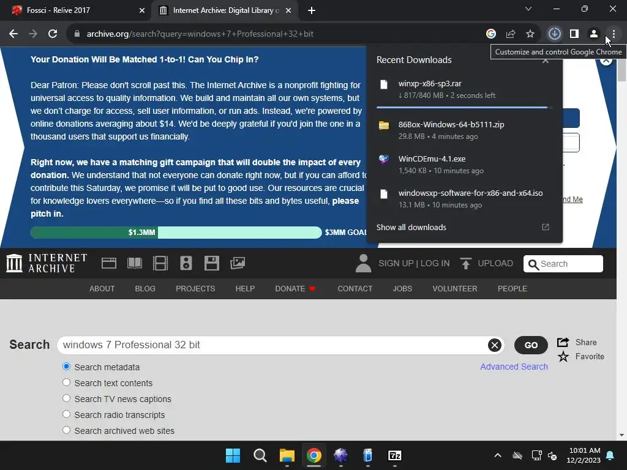627x470 pixels.
Task: Focus the top Search input box
Action: point(563,264)
